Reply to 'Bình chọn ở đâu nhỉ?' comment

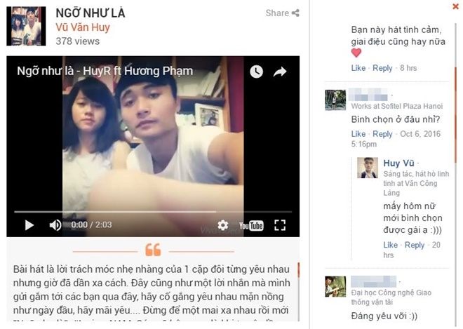pos(382,134)
